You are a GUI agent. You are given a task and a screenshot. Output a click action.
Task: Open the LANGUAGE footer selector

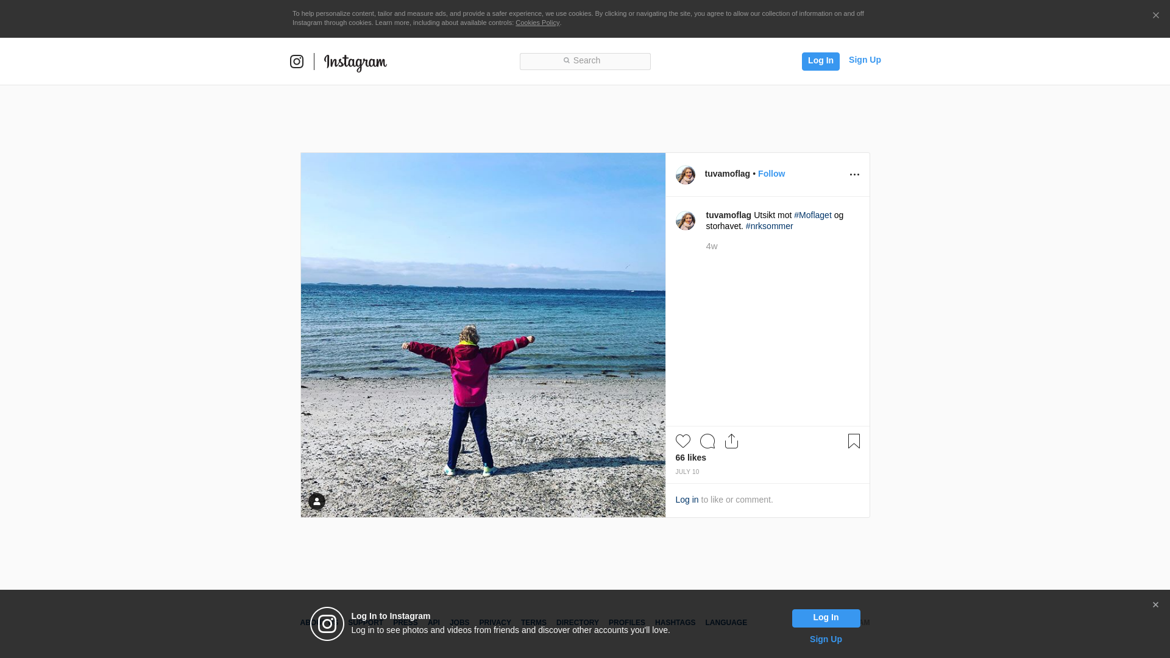pyautogui.click(x=726, y=623)
